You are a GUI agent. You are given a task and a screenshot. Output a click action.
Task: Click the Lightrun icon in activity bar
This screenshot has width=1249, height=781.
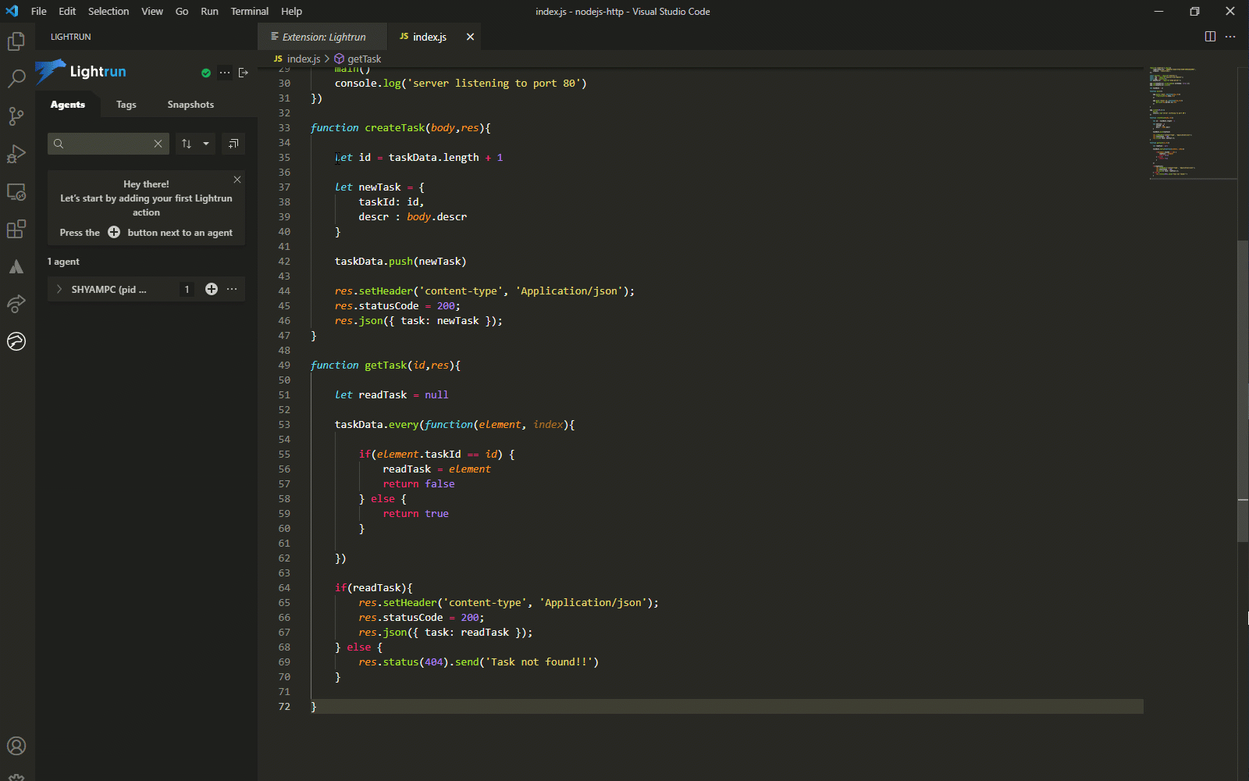tap(16, 341)
